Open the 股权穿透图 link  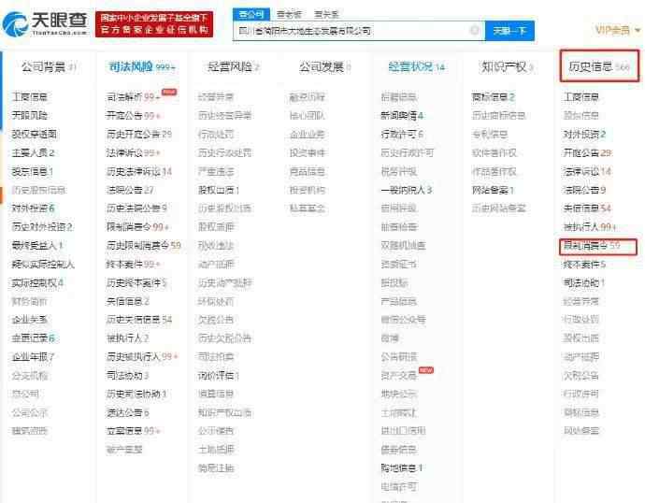click(34, 134)
